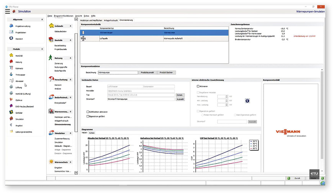334x194 pixels.
Task: Toggle the Eigenstrom geführt checkbox under Kühlfunktion
Action: coord(88,116)
